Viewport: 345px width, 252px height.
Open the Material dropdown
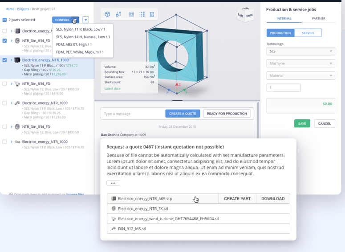click(300, 76)
